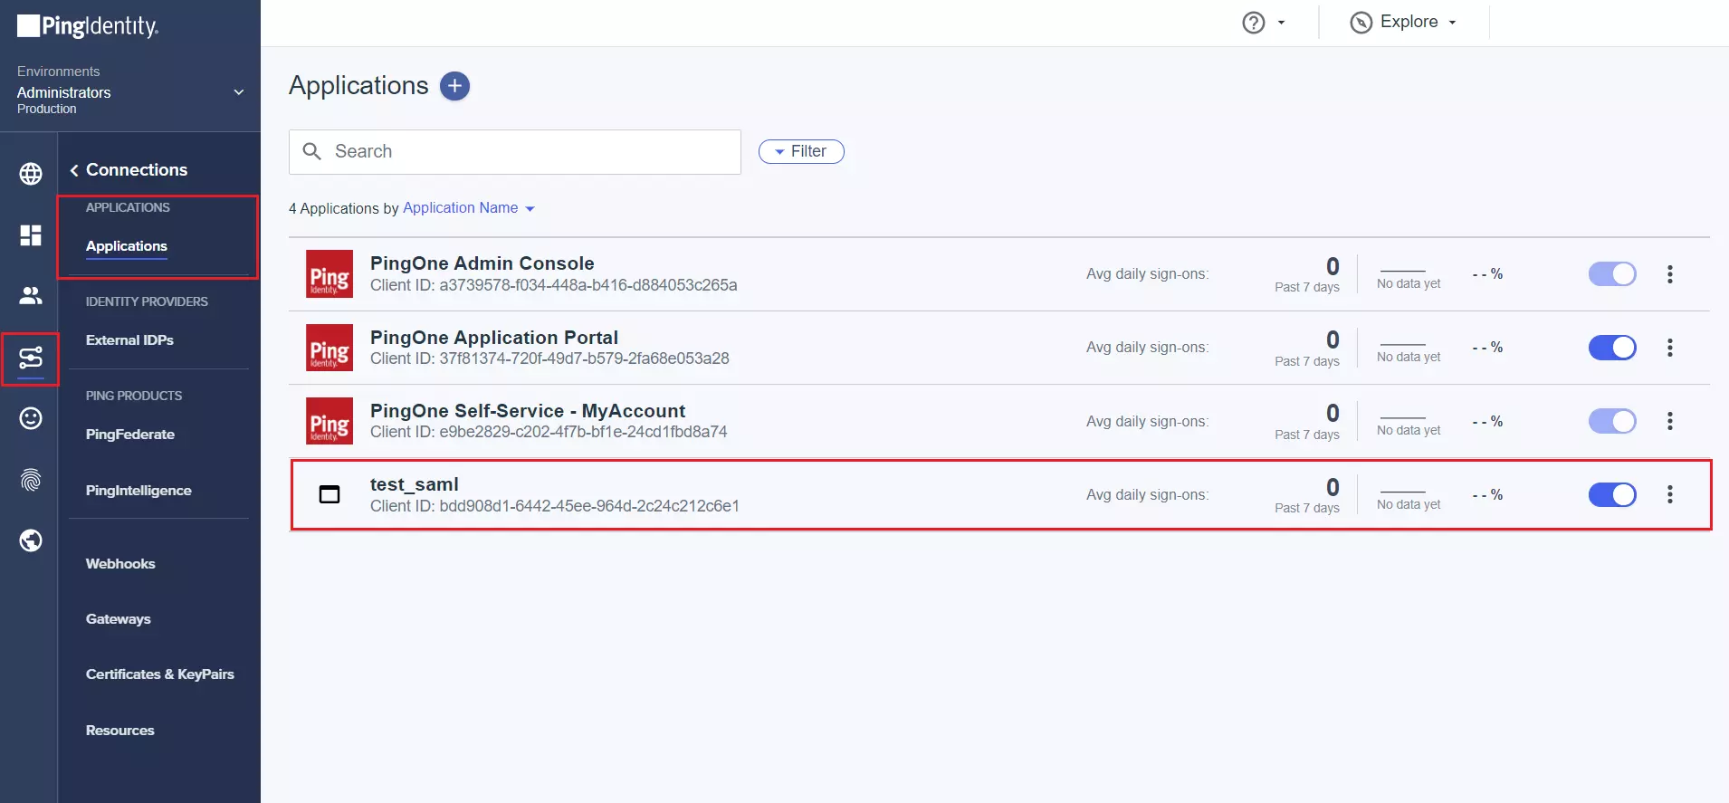Open the fingerprint Security sidebar icon
1729x803 pixels.
tap(31, 480)
